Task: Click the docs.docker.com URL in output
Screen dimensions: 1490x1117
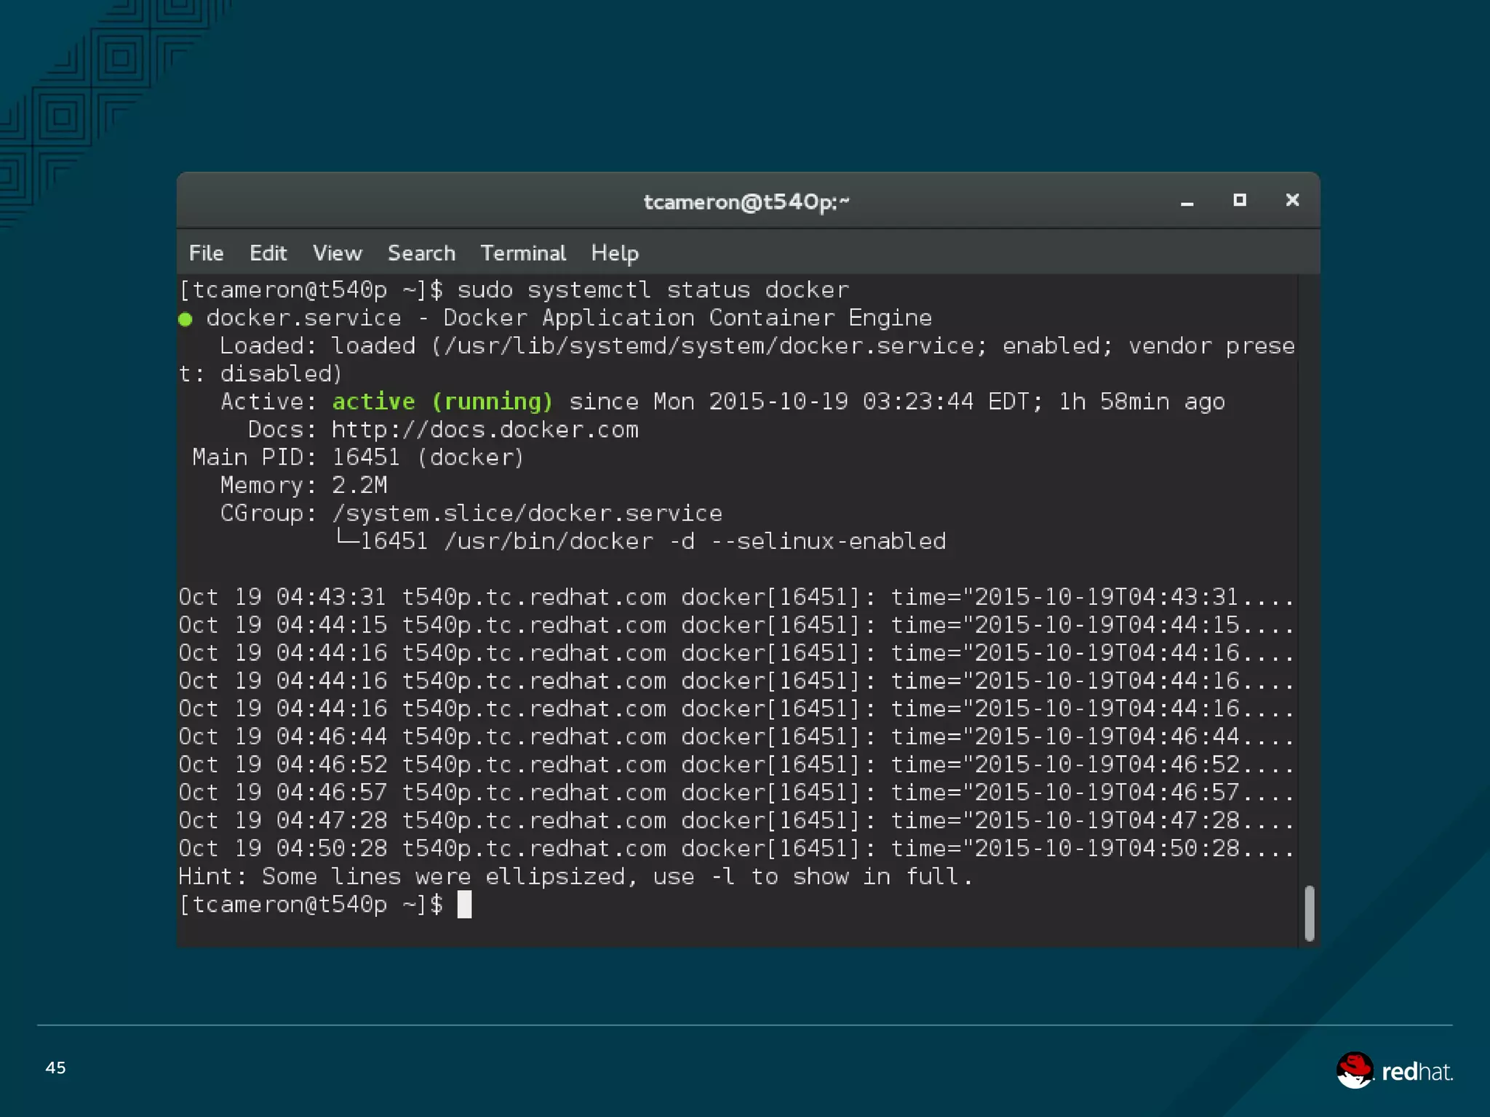Action: 485,430
